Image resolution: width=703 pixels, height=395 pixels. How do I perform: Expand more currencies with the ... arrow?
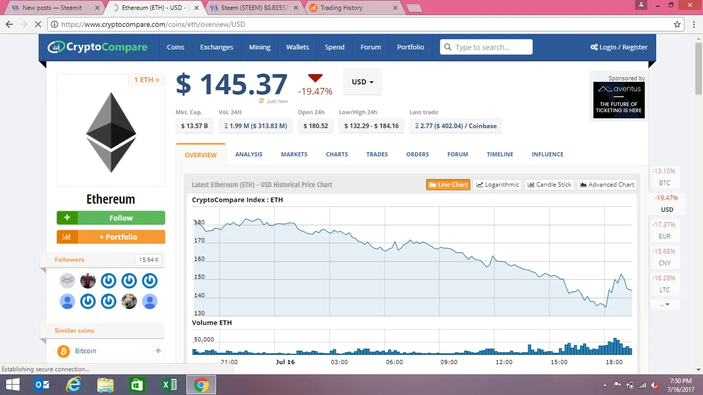[665, 304]
